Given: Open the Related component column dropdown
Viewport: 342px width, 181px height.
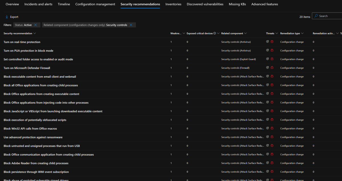Looking at the screenshot, I should coord(245,34).
